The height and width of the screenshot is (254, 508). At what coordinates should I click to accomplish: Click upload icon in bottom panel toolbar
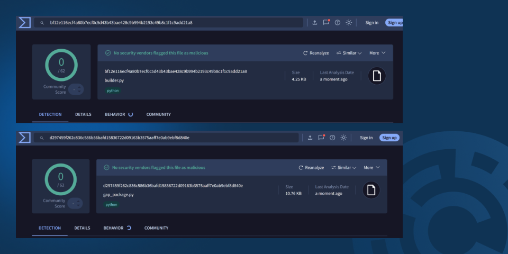coord(310,138)
